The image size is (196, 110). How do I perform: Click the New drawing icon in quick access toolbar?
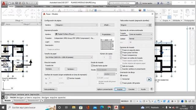tap(9, 3)
